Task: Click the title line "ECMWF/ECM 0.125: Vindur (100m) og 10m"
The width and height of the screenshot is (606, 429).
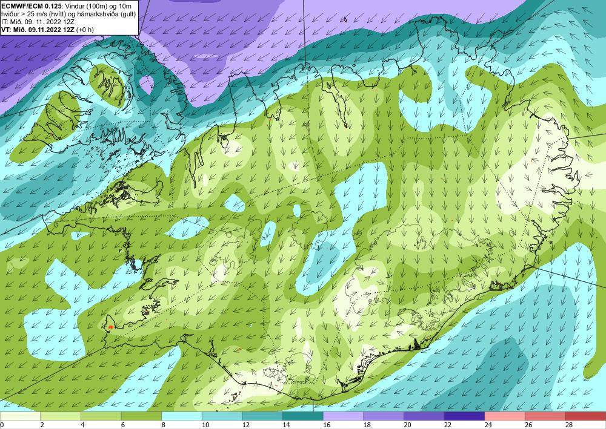Action: (x=66, y=6)
